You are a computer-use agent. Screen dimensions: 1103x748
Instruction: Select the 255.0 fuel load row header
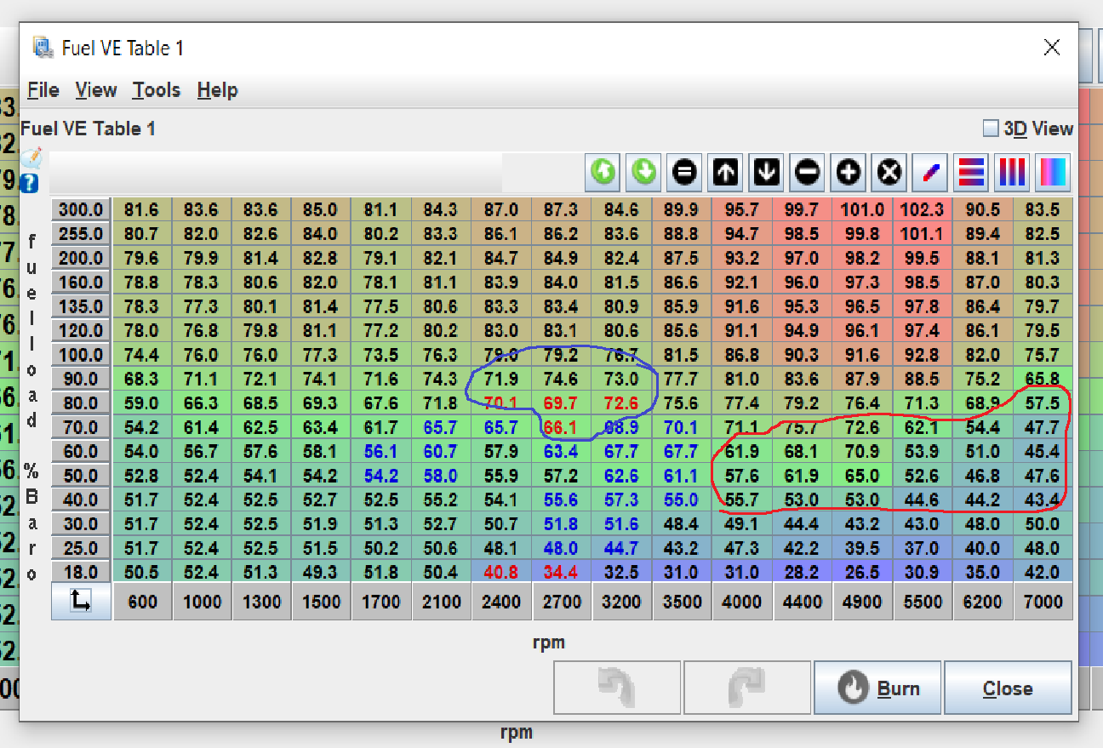(x=81, y=234)
